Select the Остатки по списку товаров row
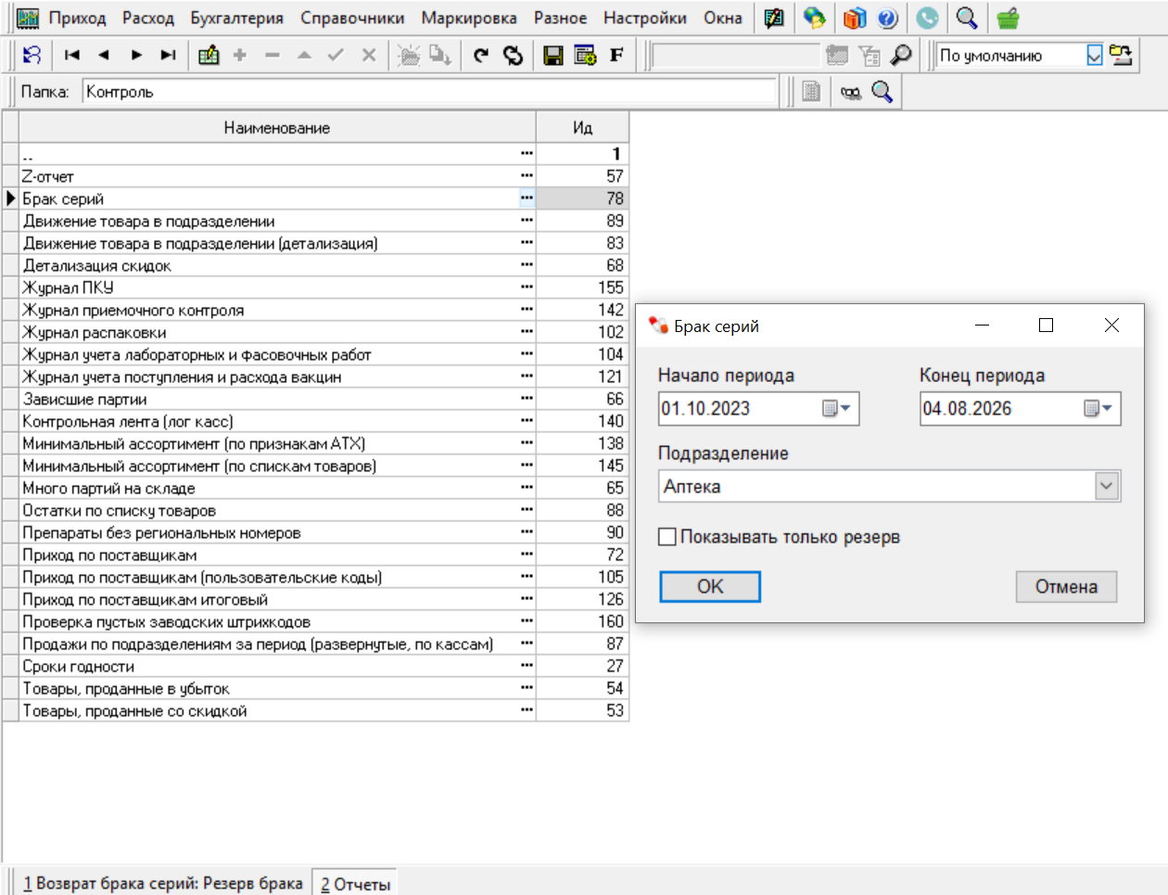The image size is (1168, 895). click(315, 510)
